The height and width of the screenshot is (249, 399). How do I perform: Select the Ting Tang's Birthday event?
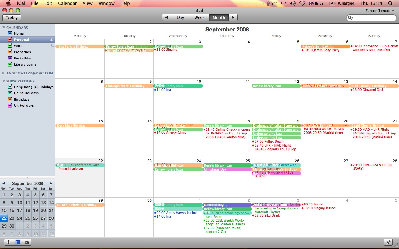pyautogui.click(x=80, y=46)
